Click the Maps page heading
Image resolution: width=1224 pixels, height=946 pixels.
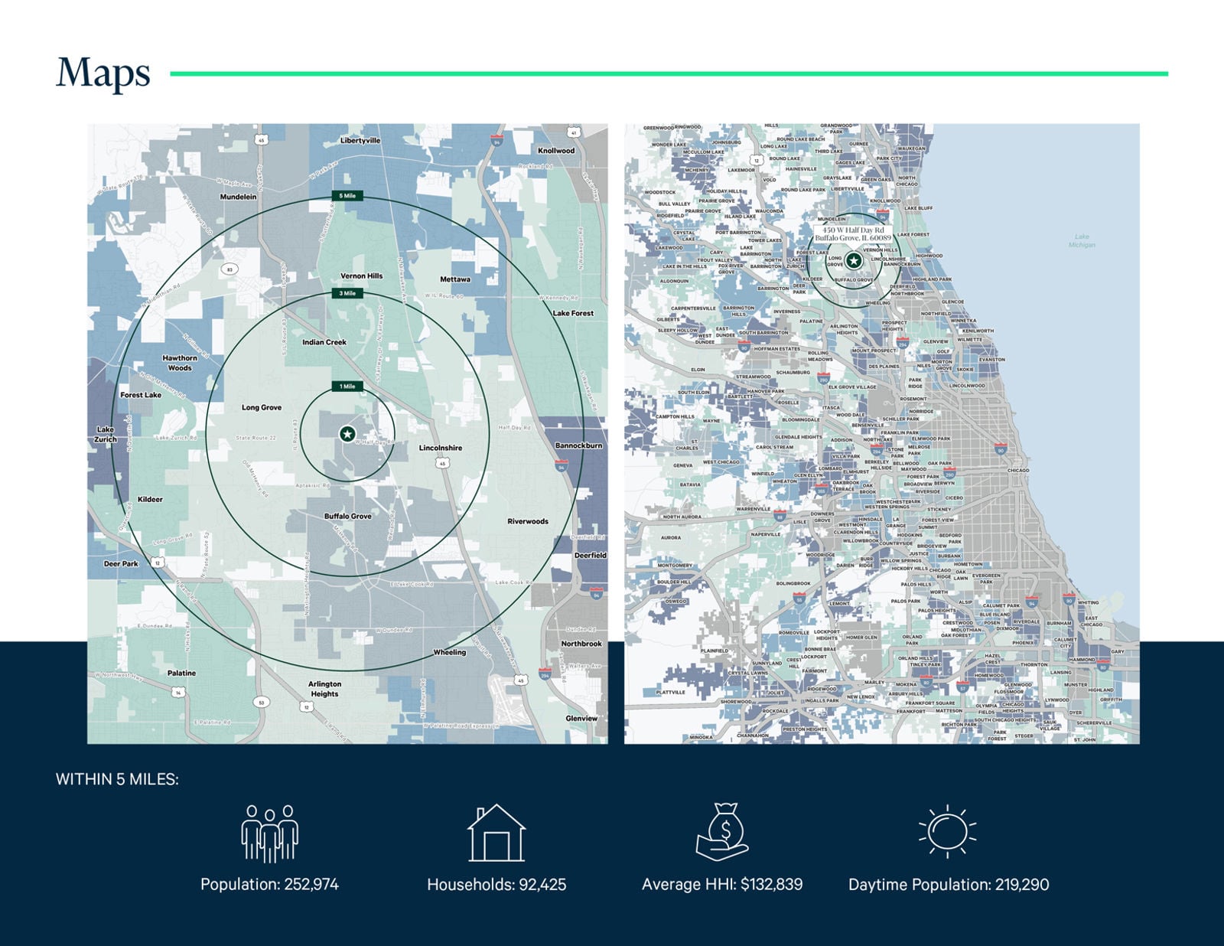(x=103, y=73)
